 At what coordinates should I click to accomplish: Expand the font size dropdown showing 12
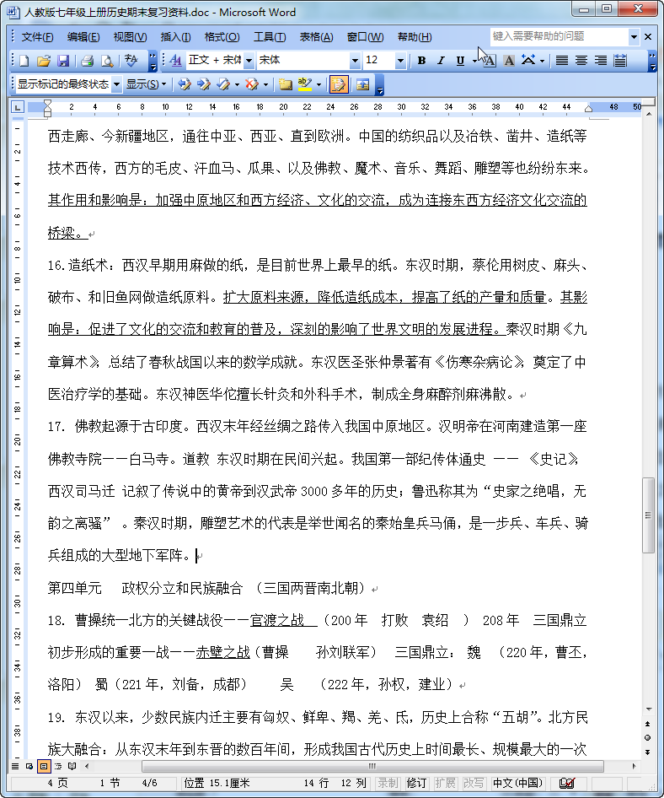pyautogui.click(x=400, y=61)
